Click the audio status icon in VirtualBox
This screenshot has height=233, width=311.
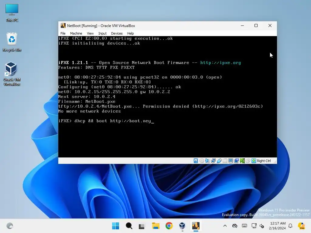207,161
